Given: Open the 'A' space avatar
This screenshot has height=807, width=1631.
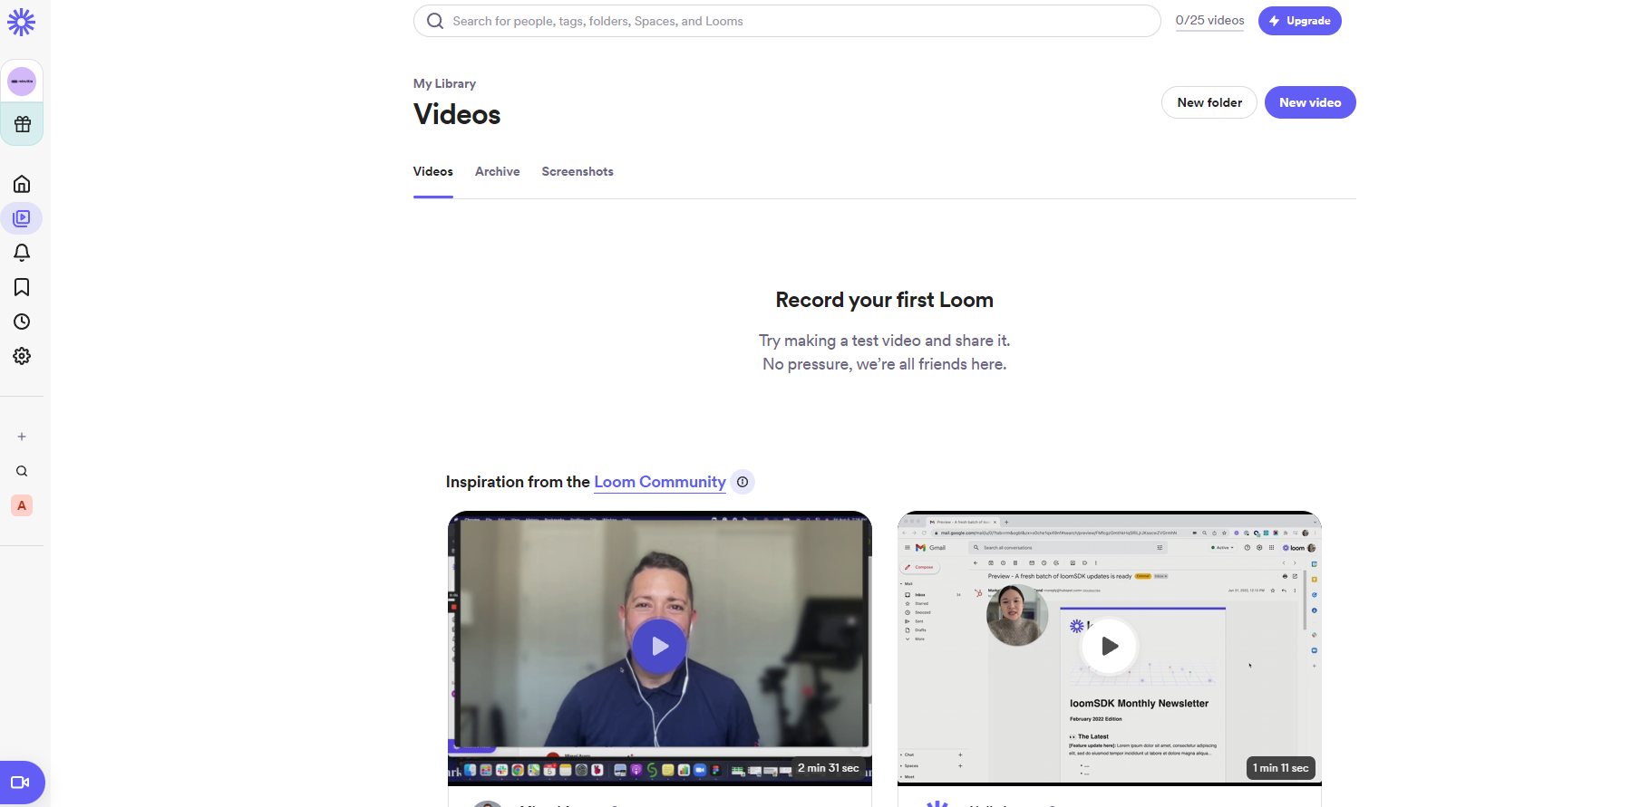Looking at the screenshot, I should pos(22,505).
